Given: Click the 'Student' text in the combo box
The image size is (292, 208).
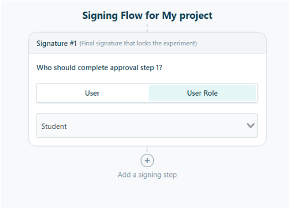Looking at the screenshot, I should (x=54, y=127).
